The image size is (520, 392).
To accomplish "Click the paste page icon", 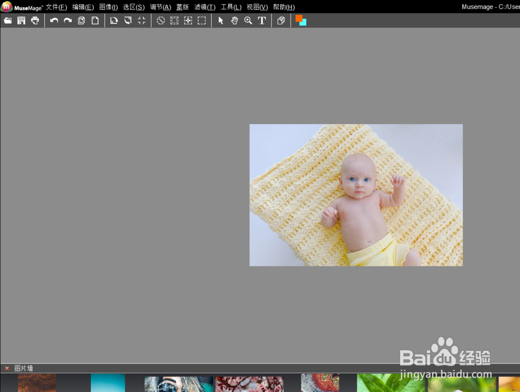I will pos(95,21).
